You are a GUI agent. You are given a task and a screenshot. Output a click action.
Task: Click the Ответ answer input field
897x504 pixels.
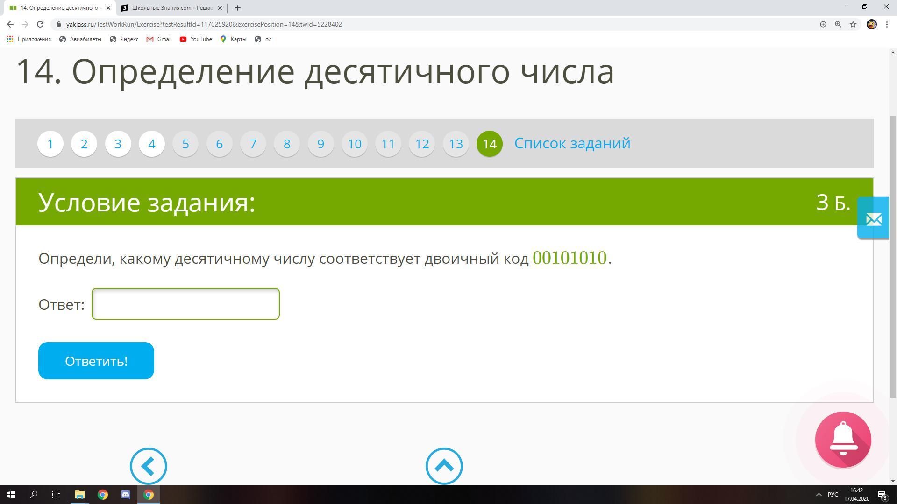[x=185, y=304]
